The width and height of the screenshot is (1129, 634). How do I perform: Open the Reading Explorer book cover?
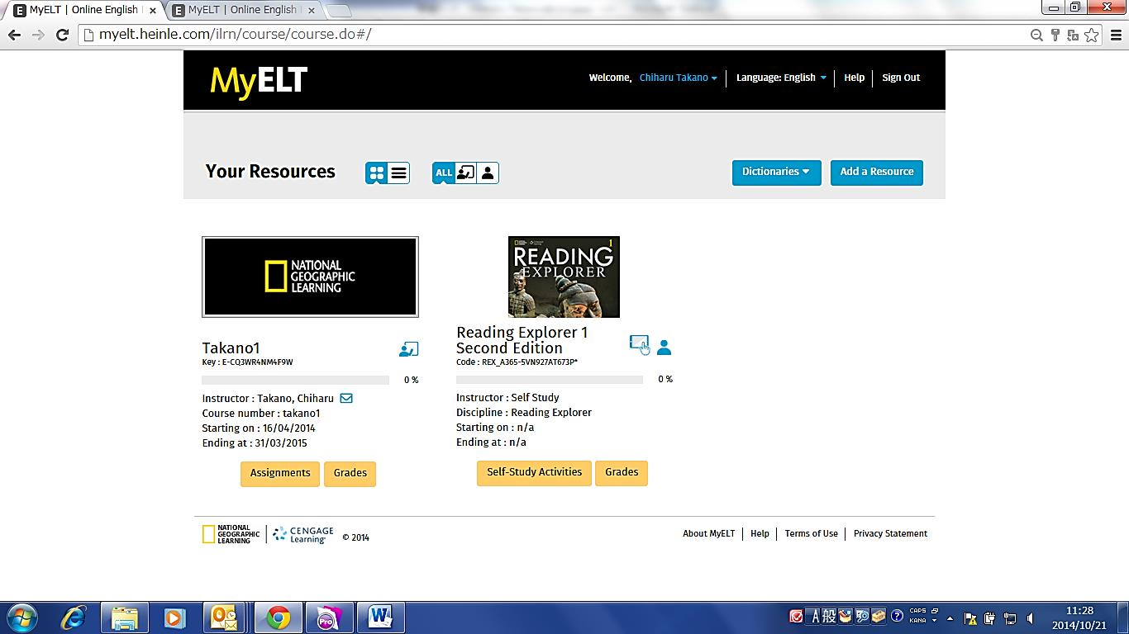click(x=564, y=277)
